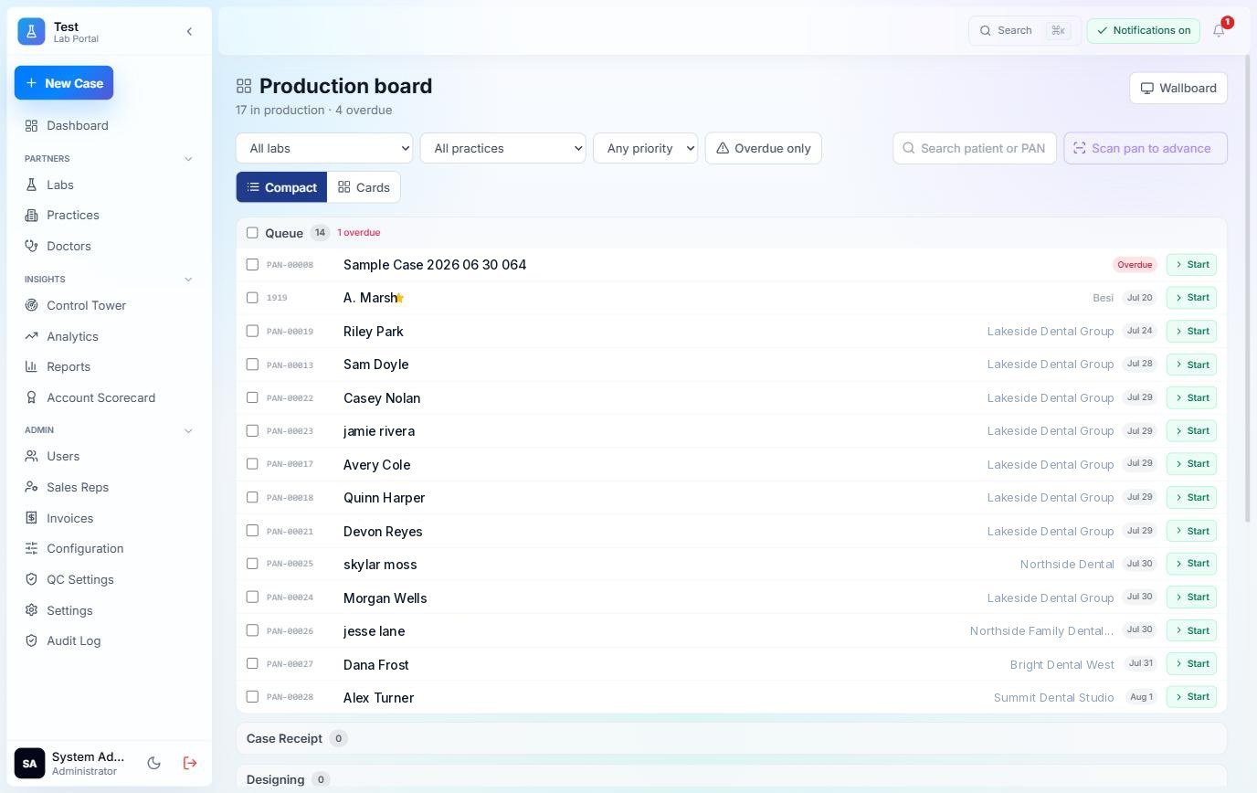Check the PAN-00008 Sample Case checkbox

[252, 264]
